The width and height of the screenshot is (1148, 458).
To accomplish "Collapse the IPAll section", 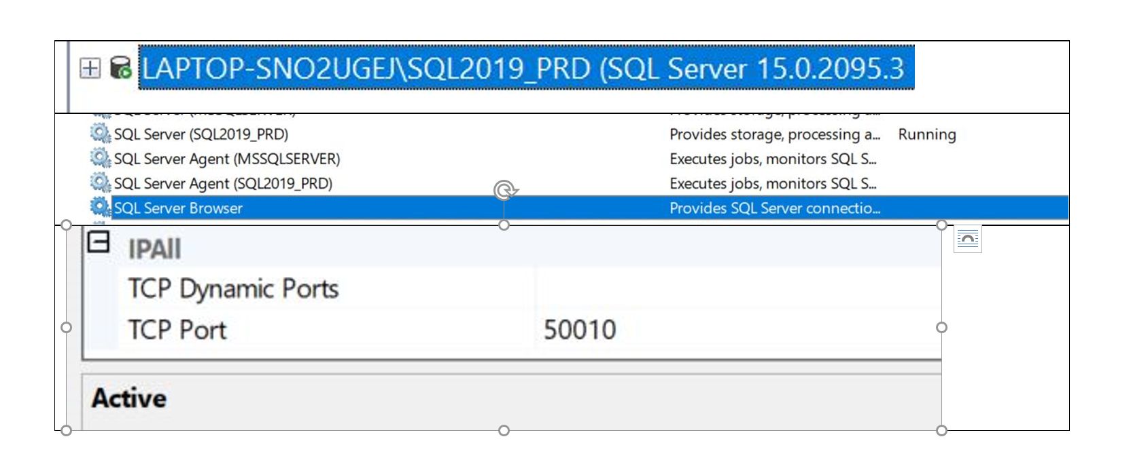I will [x=99, y=242].
